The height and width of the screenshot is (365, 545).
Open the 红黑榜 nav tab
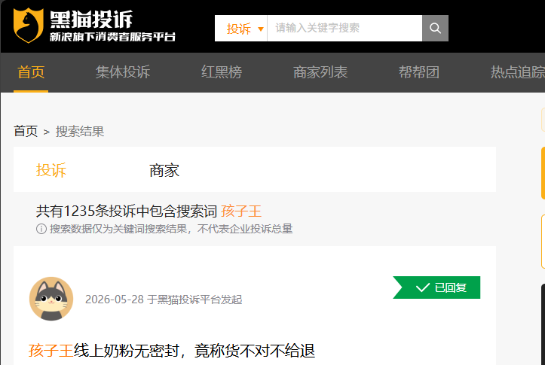pyautogui.click(x=222, y=72)
